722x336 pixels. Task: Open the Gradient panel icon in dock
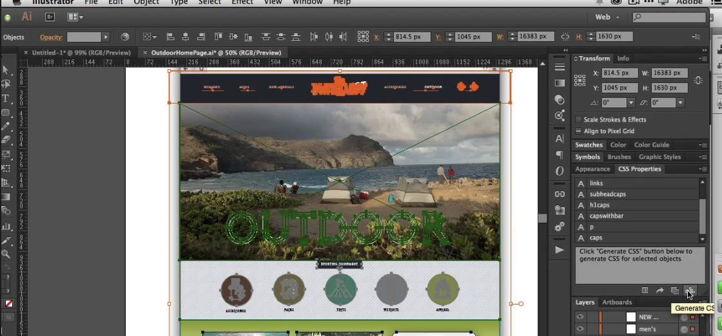point(560,83)
